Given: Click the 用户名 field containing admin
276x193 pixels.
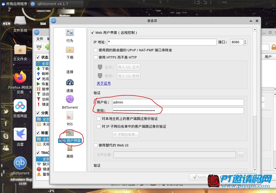Looking at the screenshot, I should [178, 102].
